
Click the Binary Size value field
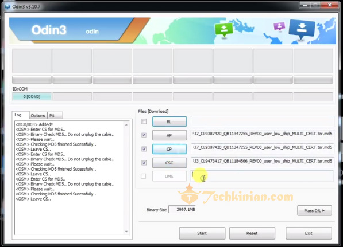pyautogui.click(x=182, y=210)
